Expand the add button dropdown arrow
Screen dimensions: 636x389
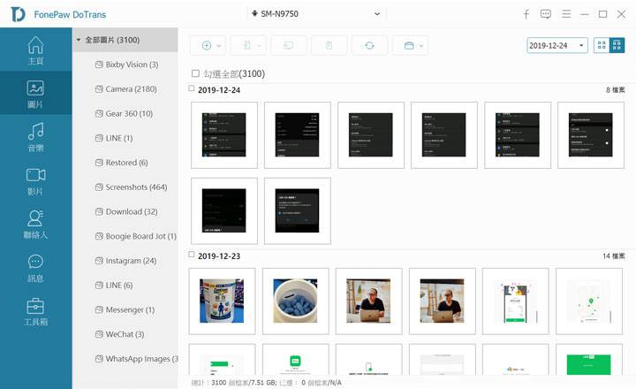219,46
